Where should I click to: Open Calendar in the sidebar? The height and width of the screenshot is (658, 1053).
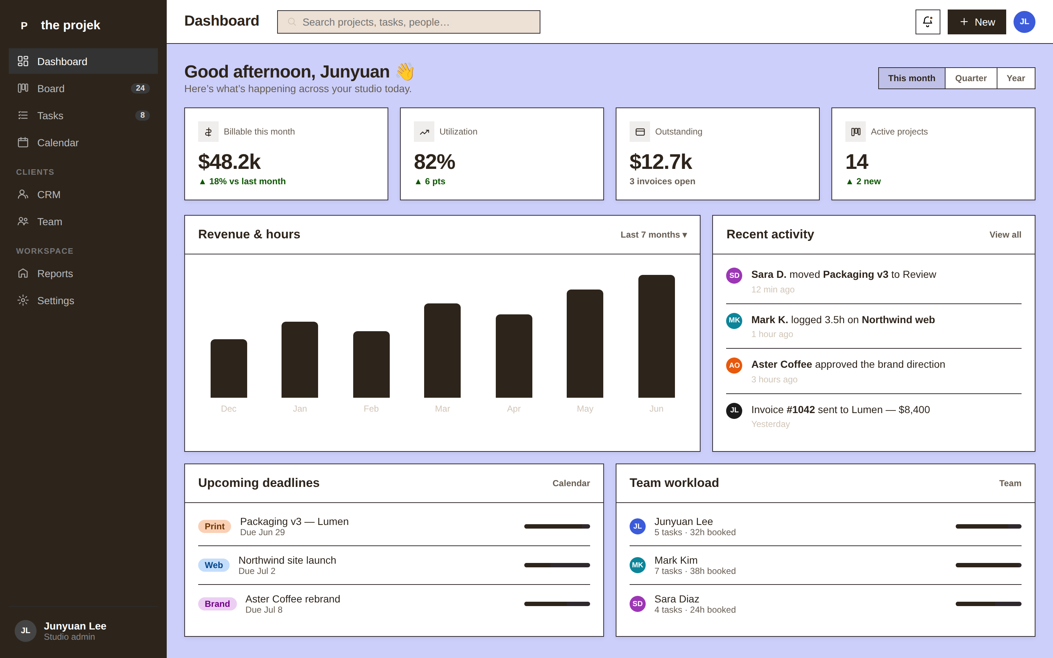click(83, 142)
